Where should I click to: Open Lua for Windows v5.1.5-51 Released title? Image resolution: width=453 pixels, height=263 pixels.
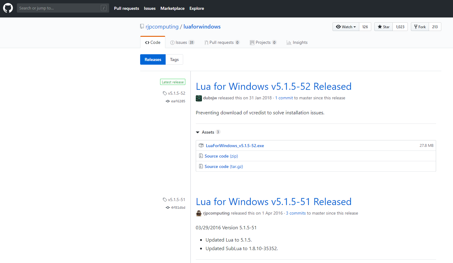pos(274,202)
